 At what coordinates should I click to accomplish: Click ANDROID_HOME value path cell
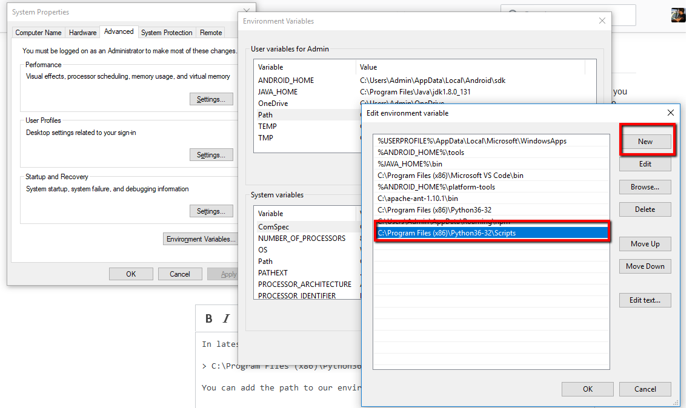pos(432,81)
